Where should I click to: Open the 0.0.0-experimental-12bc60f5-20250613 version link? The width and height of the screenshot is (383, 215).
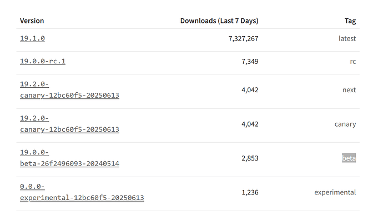click(x=82, y=192)
